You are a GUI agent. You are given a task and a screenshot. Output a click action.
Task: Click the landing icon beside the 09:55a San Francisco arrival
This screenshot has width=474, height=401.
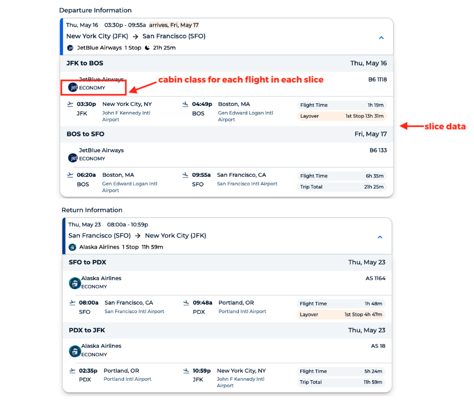point(185,175)
